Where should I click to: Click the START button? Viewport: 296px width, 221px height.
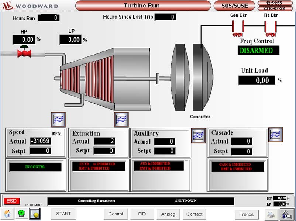(x=63, y=214)
